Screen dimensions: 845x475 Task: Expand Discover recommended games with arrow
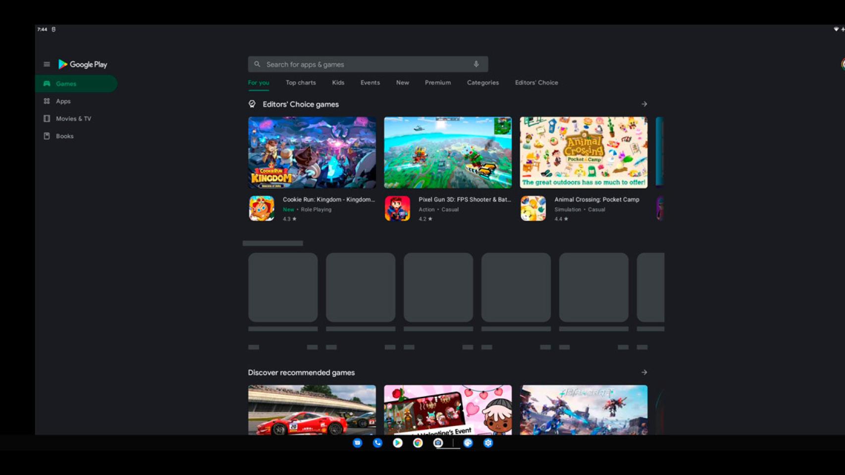(x=644, y=372)
